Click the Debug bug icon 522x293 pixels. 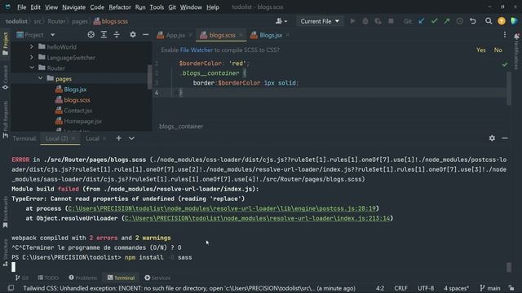pos(365,21)
